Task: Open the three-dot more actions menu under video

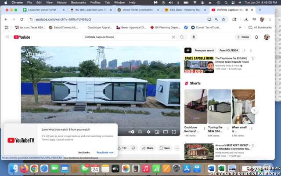Action: 177,148
